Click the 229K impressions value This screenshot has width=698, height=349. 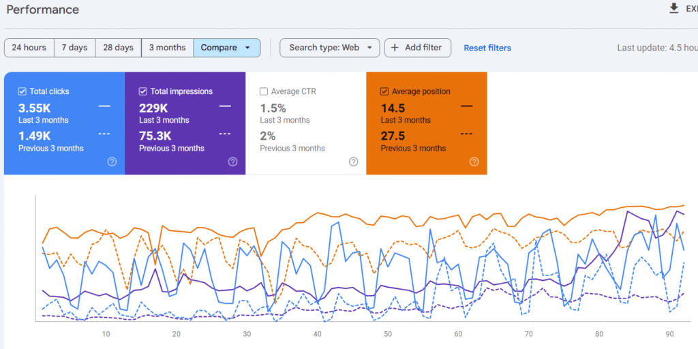[x=153, y=108]
